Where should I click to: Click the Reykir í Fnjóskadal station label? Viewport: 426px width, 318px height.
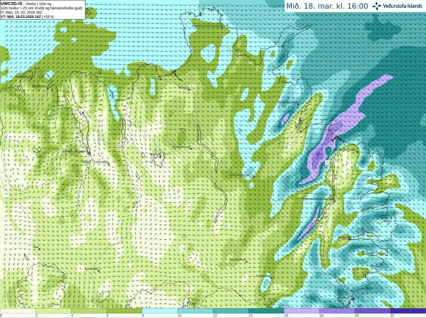click(x=96, y=162)
